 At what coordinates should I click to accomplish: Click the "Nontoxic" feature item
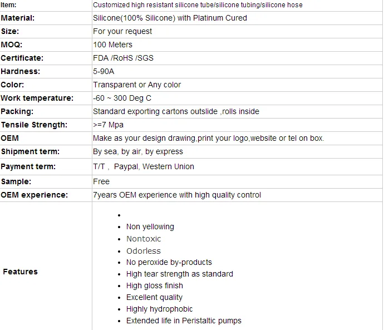[144, 239]
